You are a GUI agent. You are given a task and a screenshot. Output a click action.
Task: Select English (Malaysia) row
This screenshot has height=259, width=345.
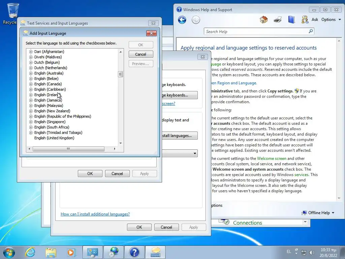[x=49, y=106]
